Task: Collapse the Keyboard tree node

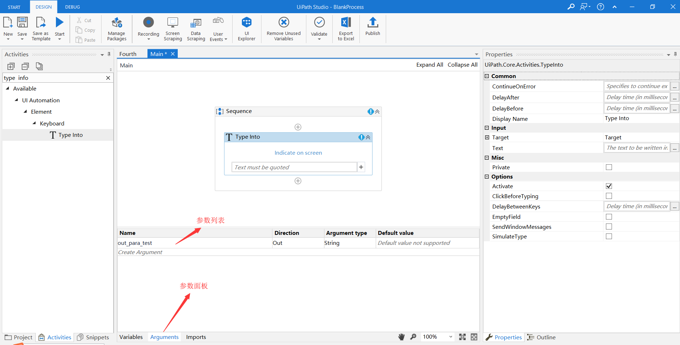Action: coord(34,123)
